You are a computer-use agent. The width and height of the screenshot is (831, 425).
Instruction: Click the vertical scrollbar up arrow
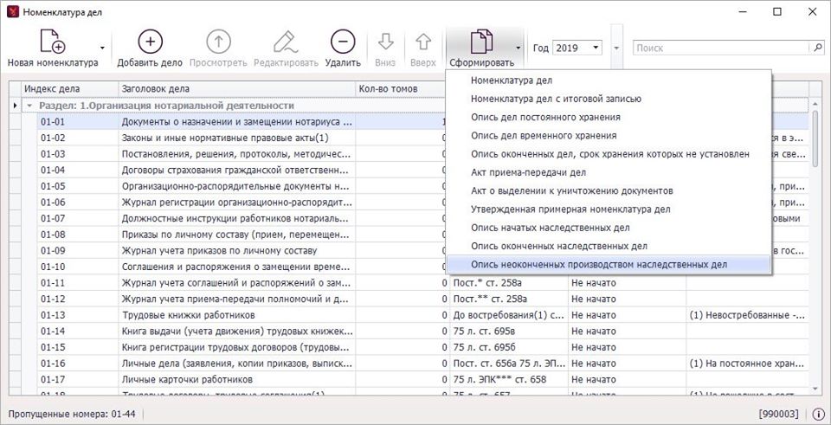pos(816,105)
